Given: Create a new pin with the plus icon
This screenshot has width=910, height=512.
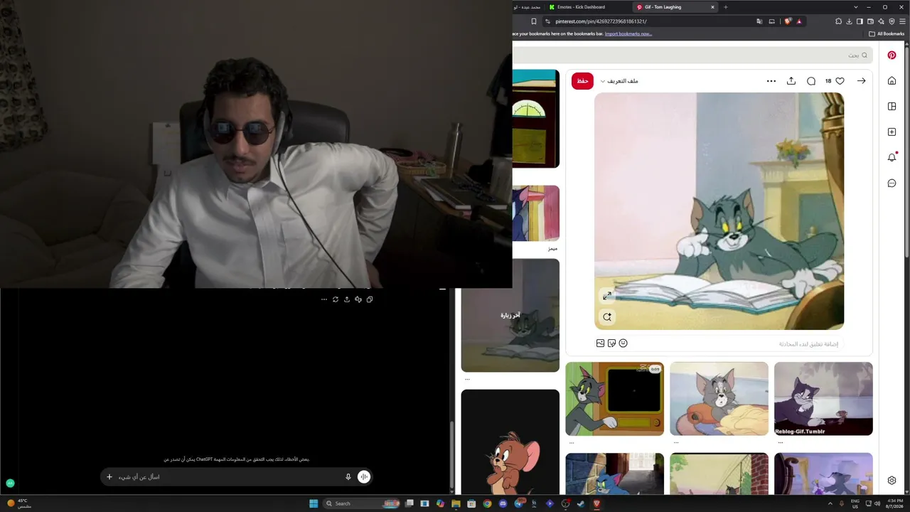Looking at the screenshot, I should tap(892, 132).
